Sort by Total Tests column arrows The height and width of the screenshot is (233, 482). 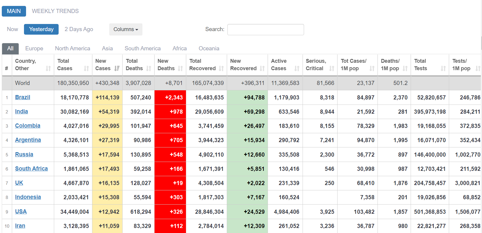click(x=443, y=68)
